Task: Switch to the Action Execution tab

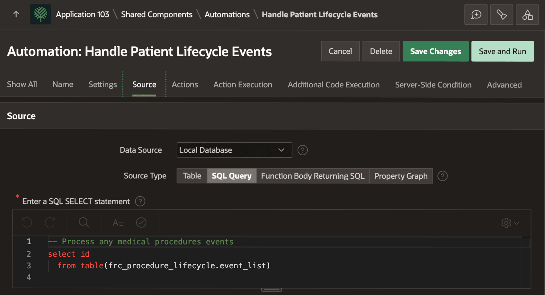Action: click(243, 85)
